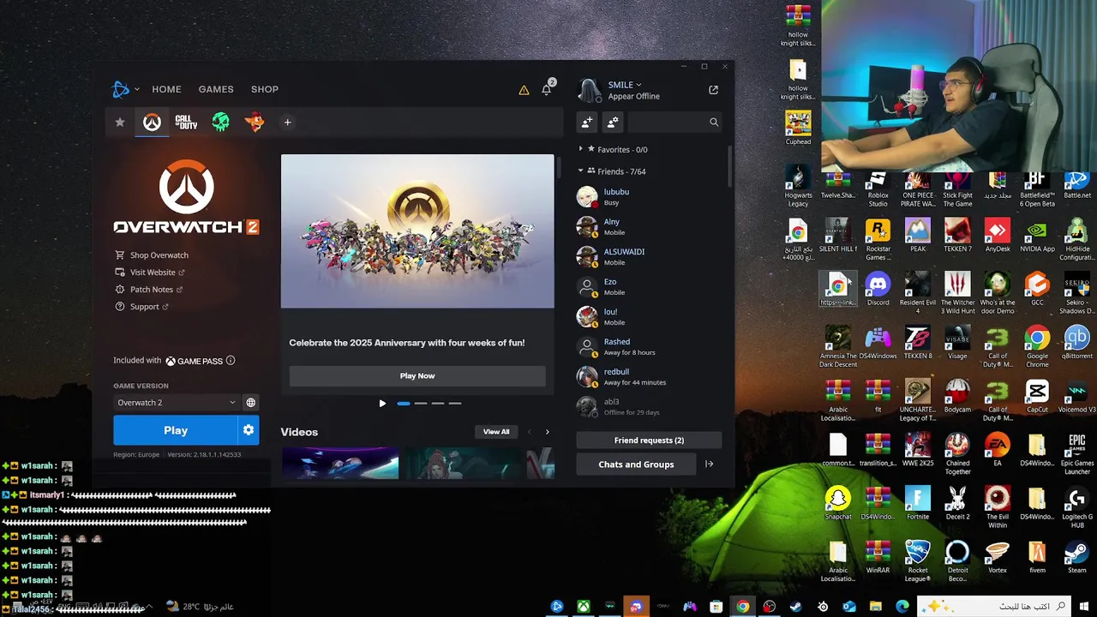This screenshot has height=617, width=1097.
Task: Open the TEKKEN 8 desktop shortcut
Action: coord(918,343)
